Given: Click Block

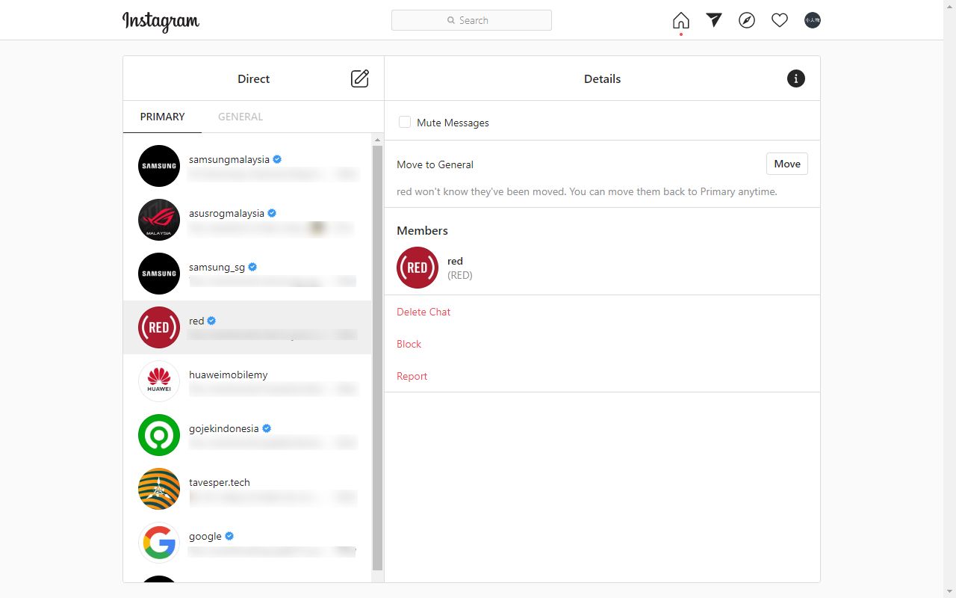Looking at the screenshot, I should pos(409,344).
